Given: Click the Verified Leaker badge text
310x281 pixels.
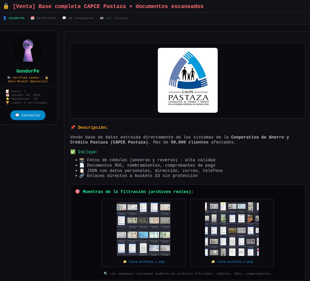Looking at the screenshot, I should tap(26, 78).
